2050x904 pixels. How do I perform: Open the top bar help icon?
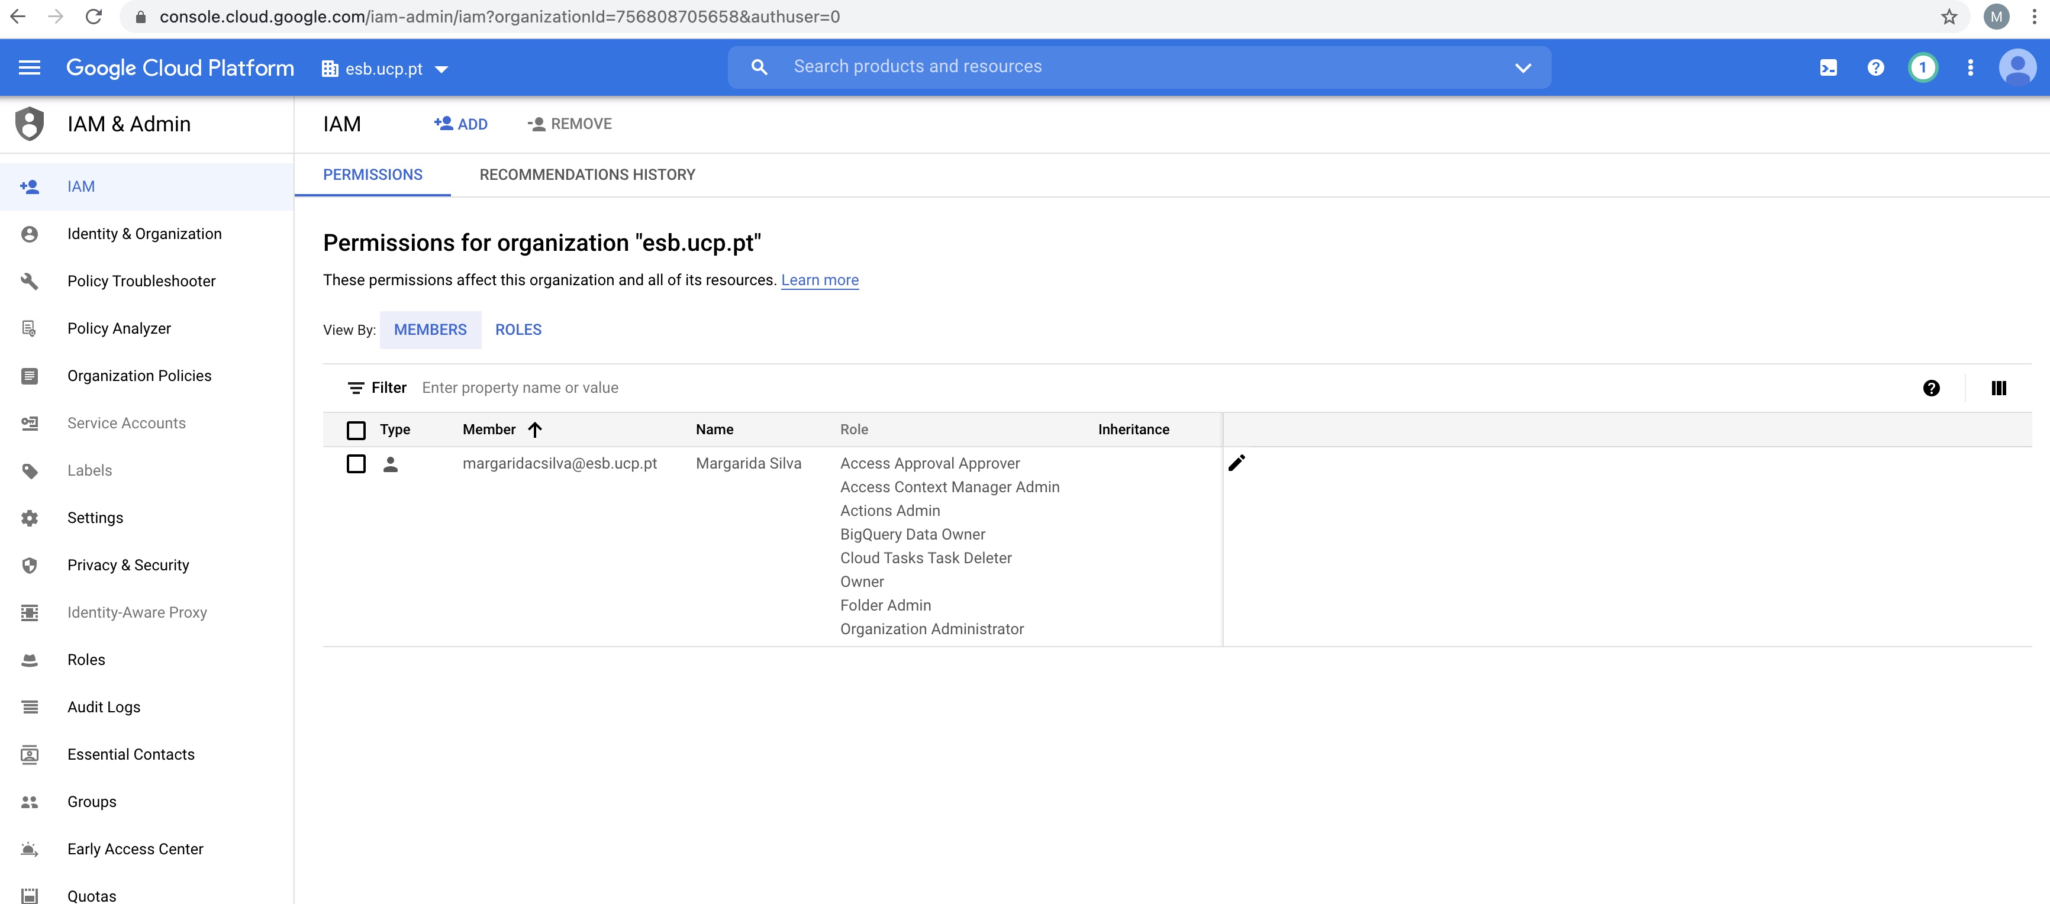coord(1875,67)
